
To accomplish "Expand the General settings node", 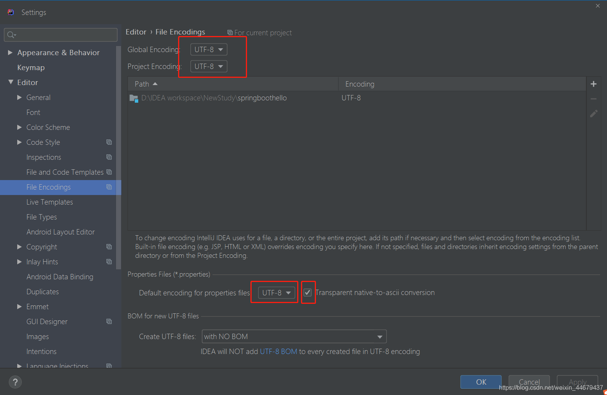I will click(x=20, y=97).
